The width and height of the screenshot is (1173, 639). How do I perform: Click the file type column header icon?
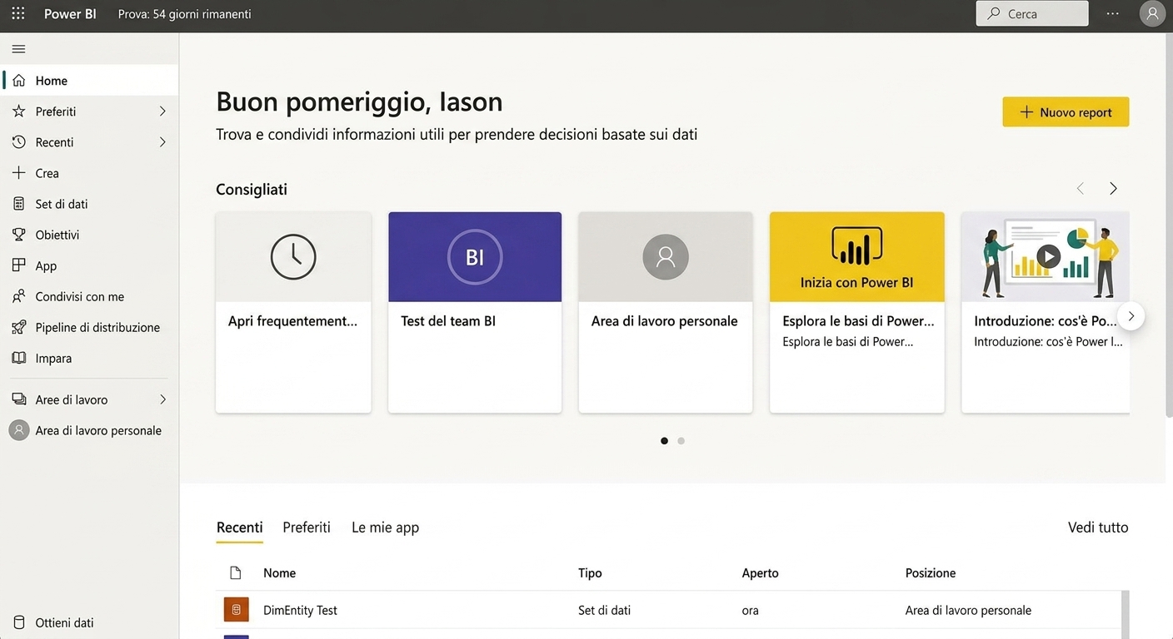[236, 572]
